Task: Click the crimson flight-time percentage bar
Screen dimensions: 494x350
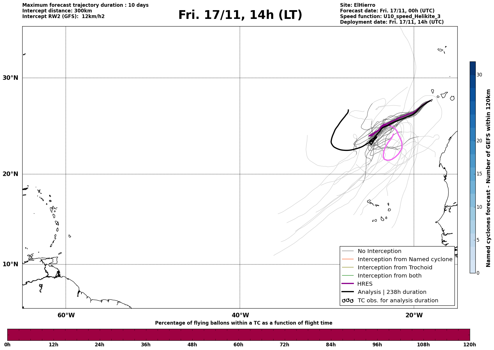Action: 239,334
